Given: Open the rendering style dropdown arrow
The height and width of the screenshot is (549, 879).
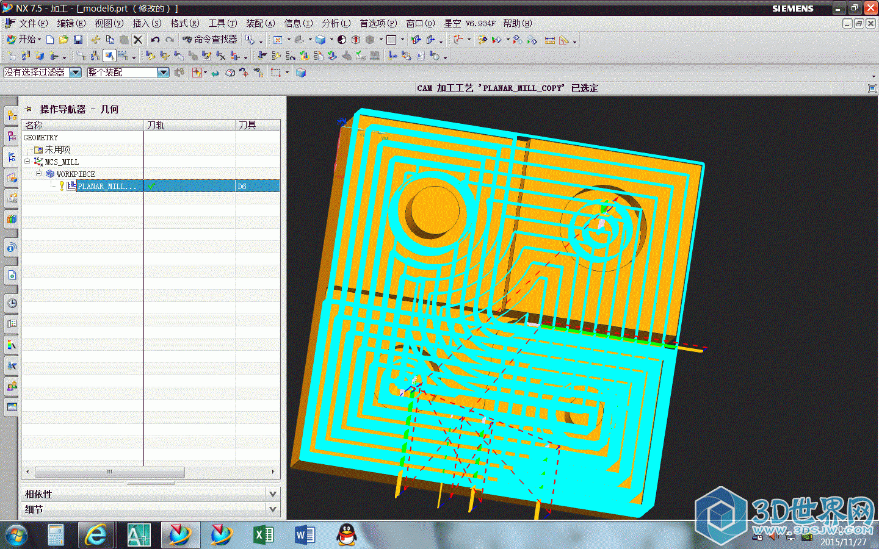Looking at the screenshot, I should pyautogui.click(x=331, y=40).
